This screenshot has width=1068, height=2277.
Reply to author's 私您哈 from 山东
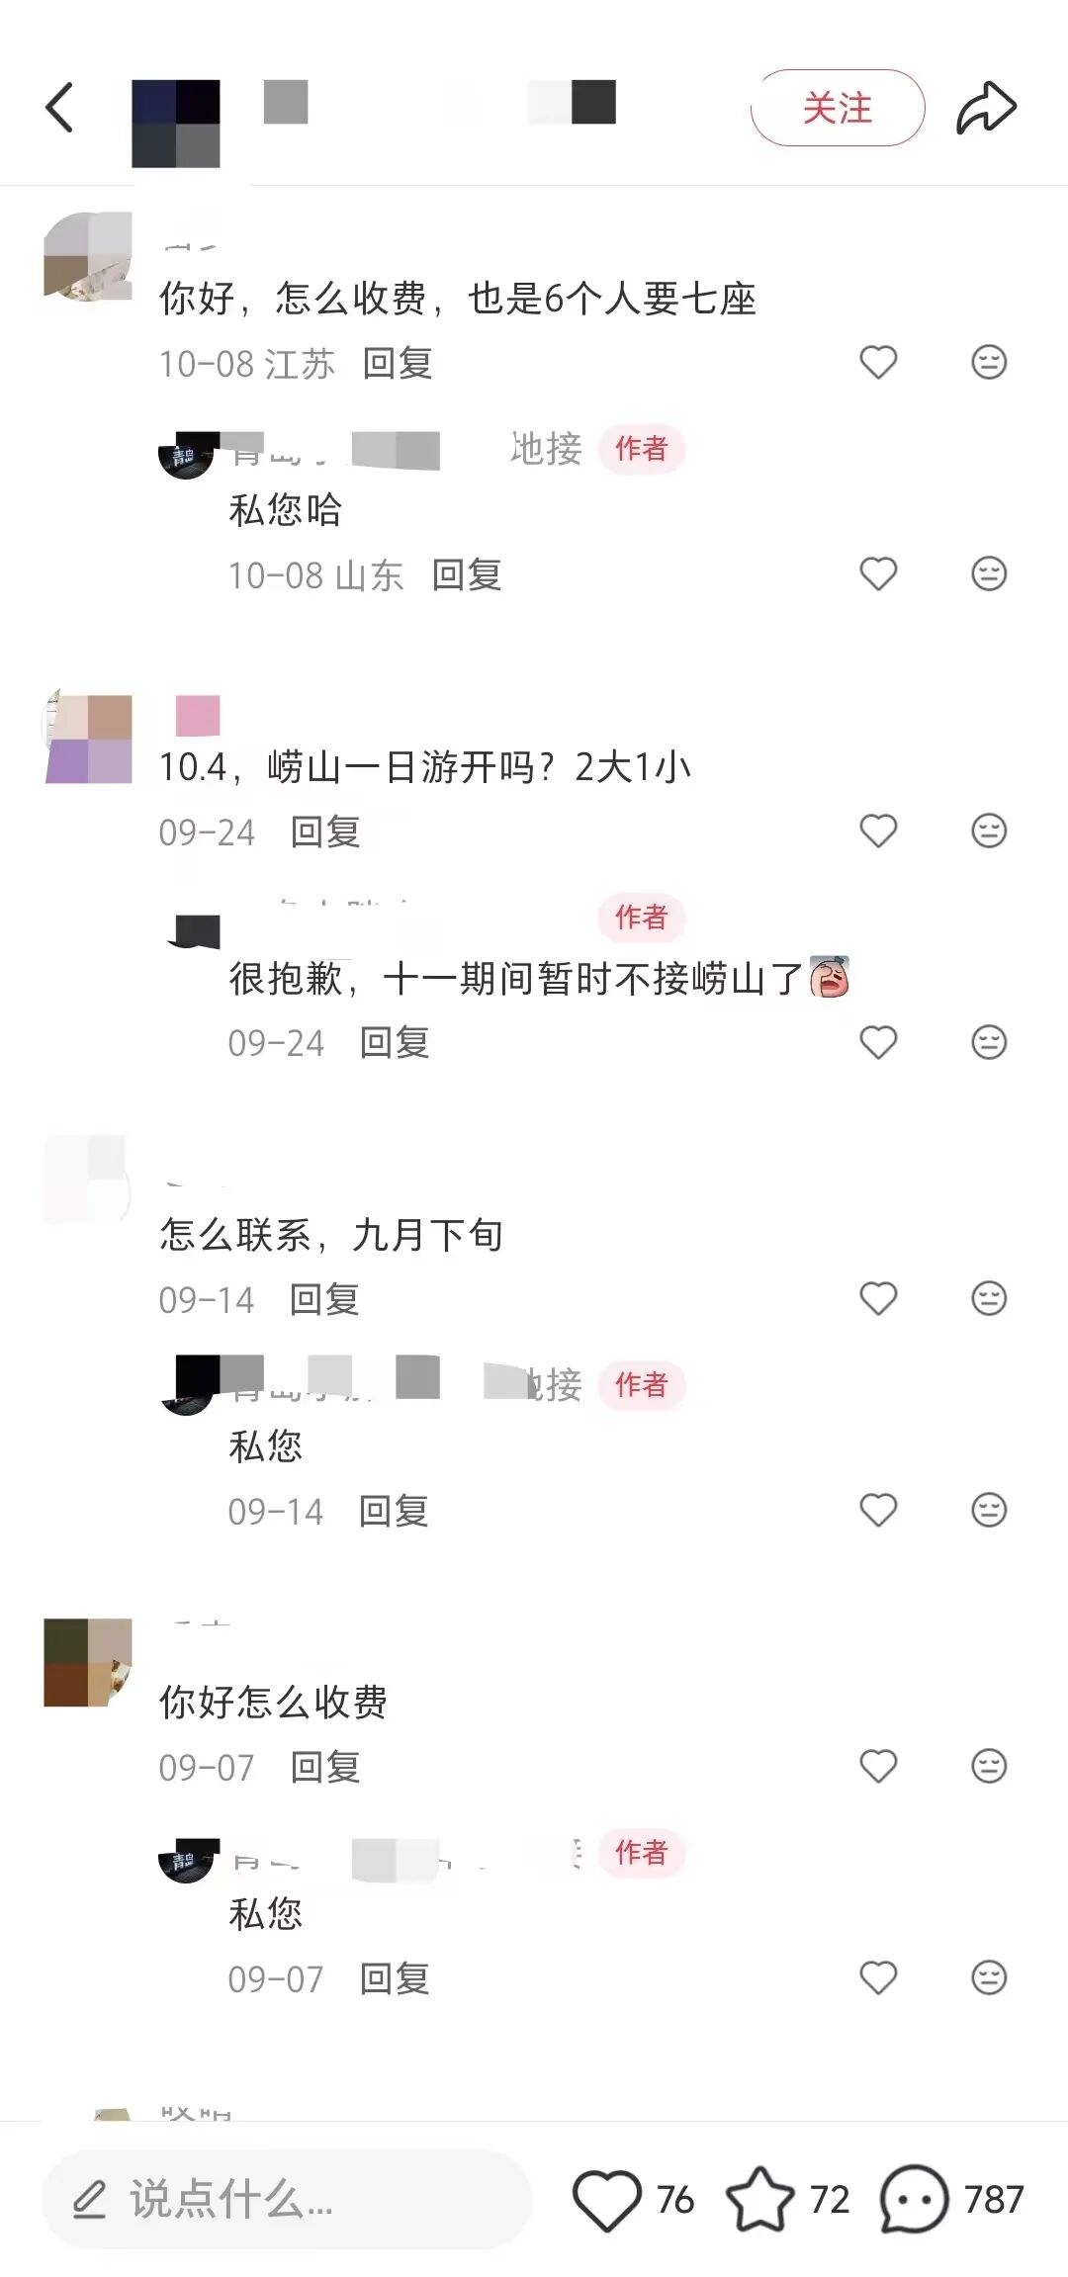[x=467, y=574]
